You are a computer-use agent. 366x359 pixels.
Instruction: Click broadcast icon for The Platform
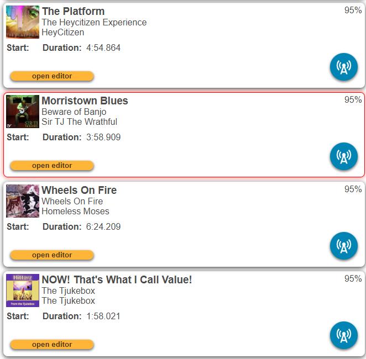343,67
